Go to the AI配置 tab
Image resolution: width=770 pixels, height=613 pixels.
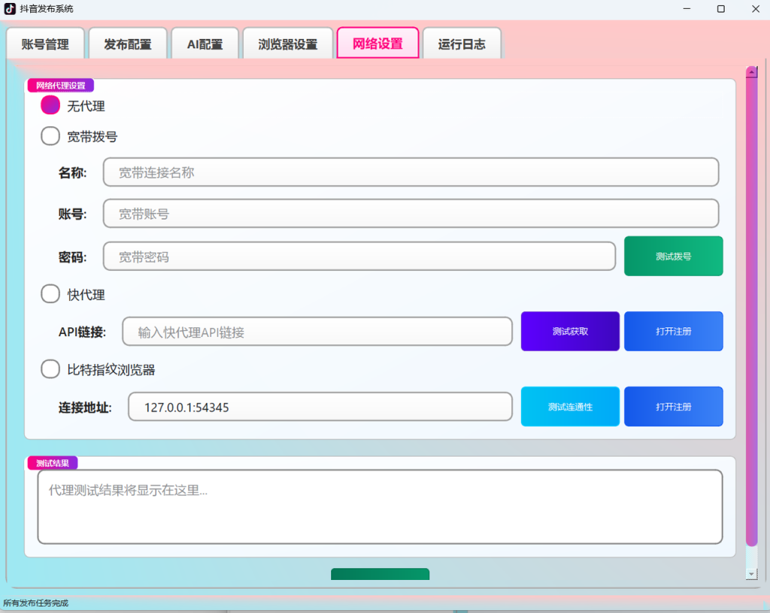(x=205, y=44)
